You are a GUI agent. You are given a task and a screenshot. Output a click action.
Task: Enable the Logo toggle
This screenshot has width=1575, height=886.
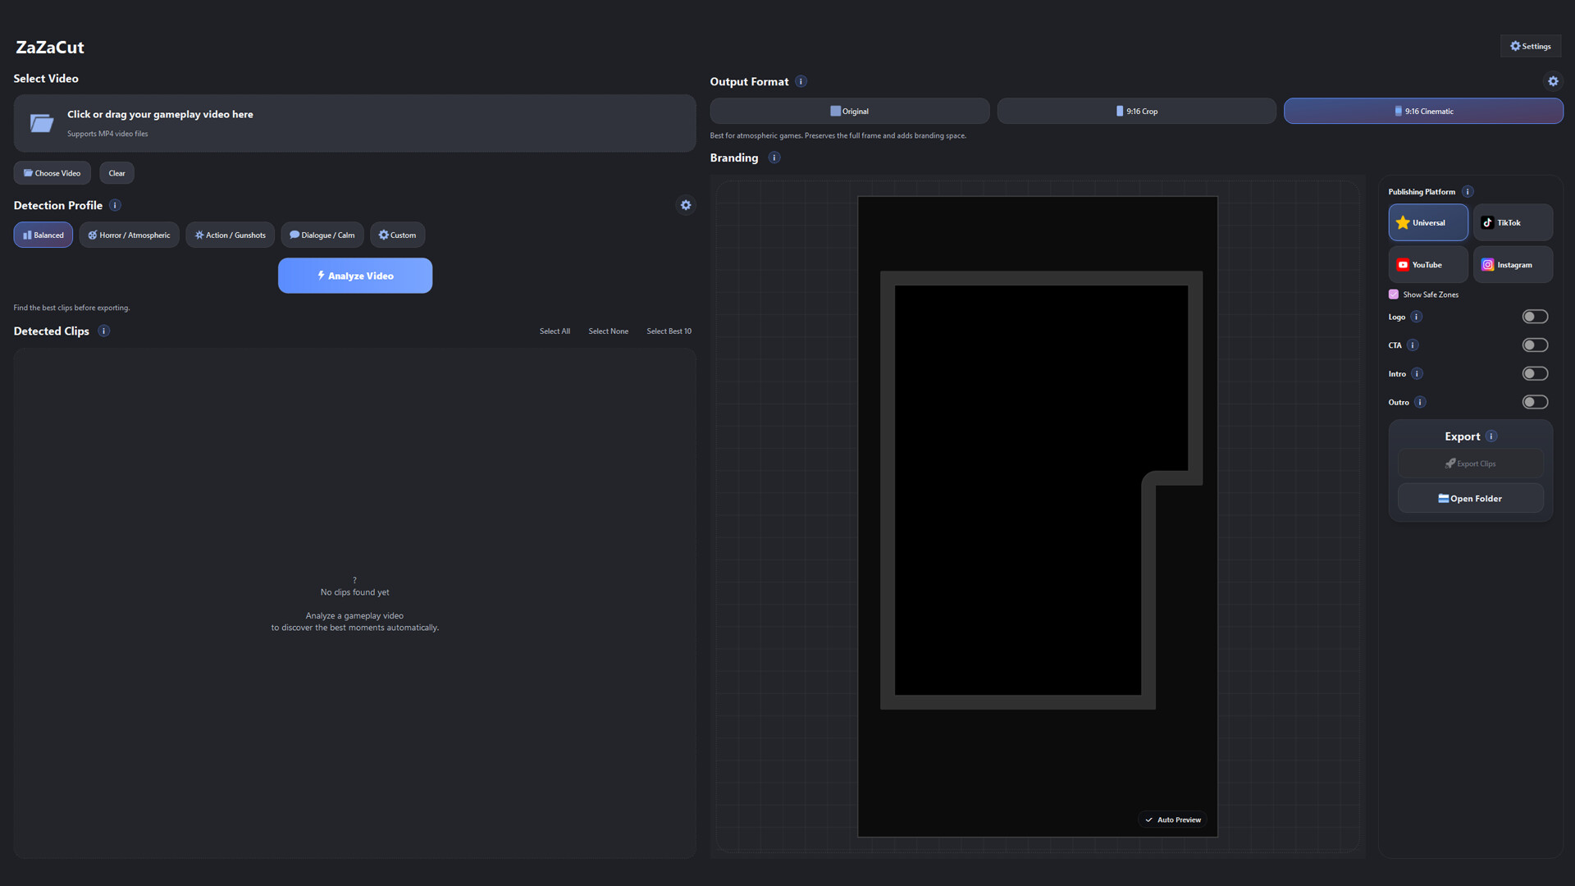[x=1535, y=317]
